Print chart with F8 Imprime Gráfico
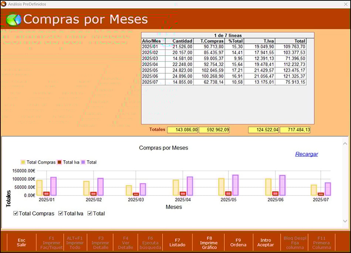 tap(209, 242)
